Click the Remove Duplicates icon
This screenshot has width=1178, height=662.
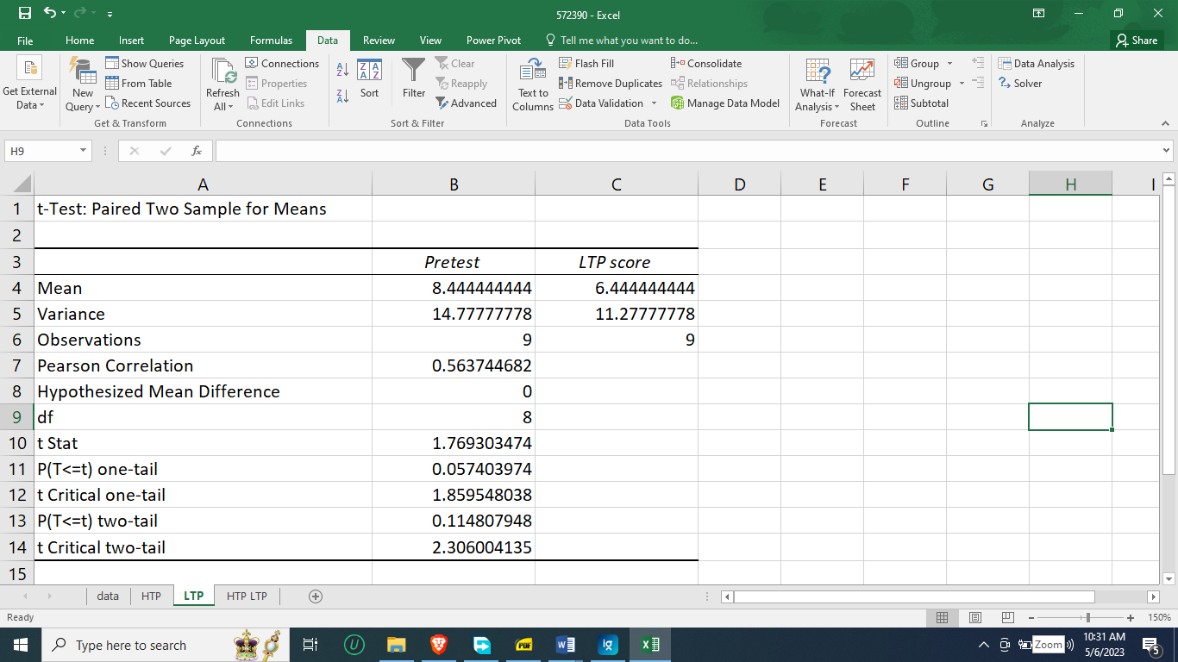pyautogui.click(x=611, y=83)
